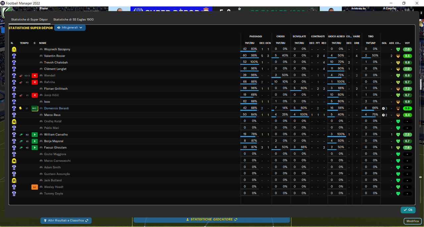Click the player info icon beside Isco
Screen dimensions: 424x227
coord(41,102)
